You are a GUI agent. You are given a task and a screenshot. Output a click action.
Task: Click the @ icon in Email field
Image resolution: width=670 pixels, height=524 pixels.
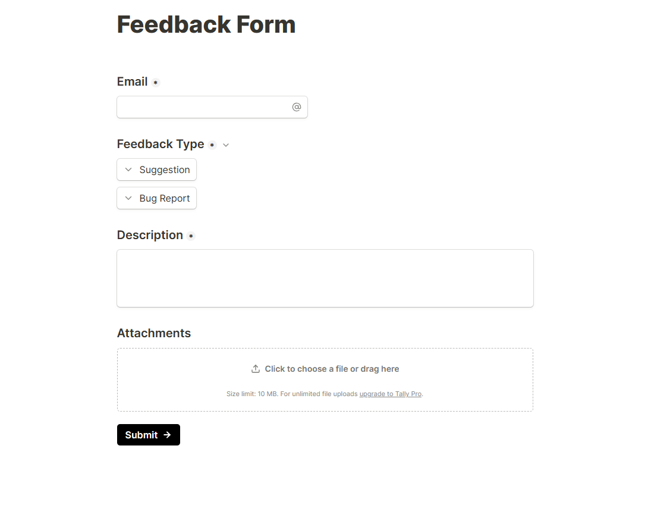click(x=297, y=107)
